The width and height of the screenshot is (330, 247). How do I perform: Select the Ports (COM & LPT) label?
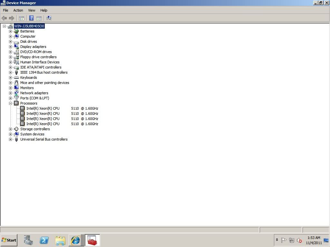click(x=34, y=98)
